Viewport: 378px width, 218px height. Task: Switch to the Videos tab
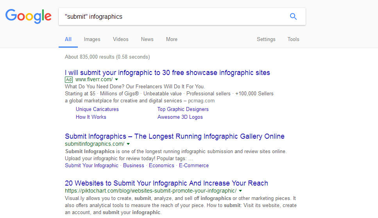(x=120, y=39)
